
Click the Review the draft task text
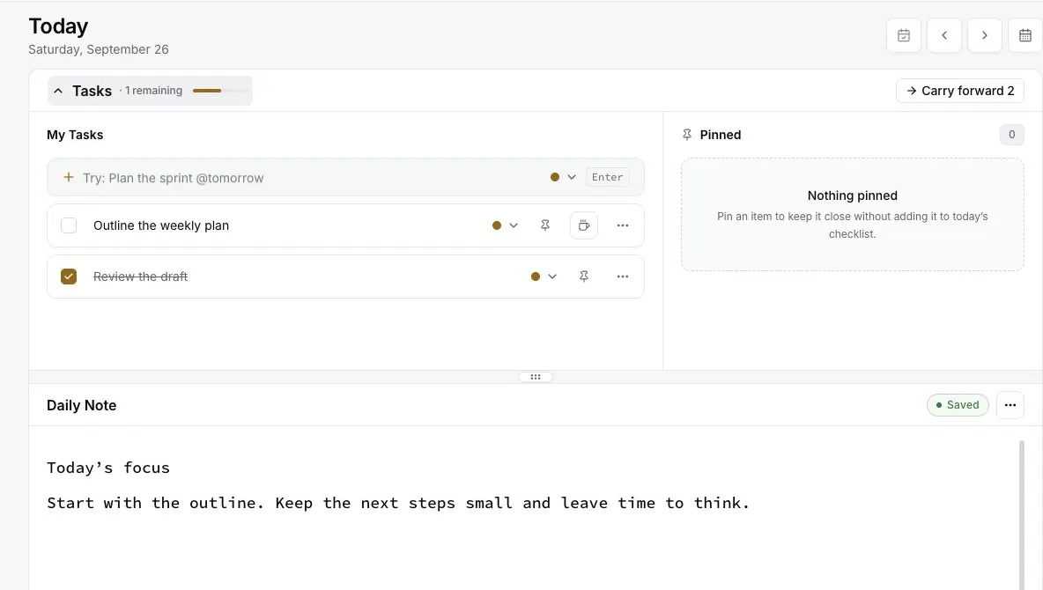tap(140, 277)
